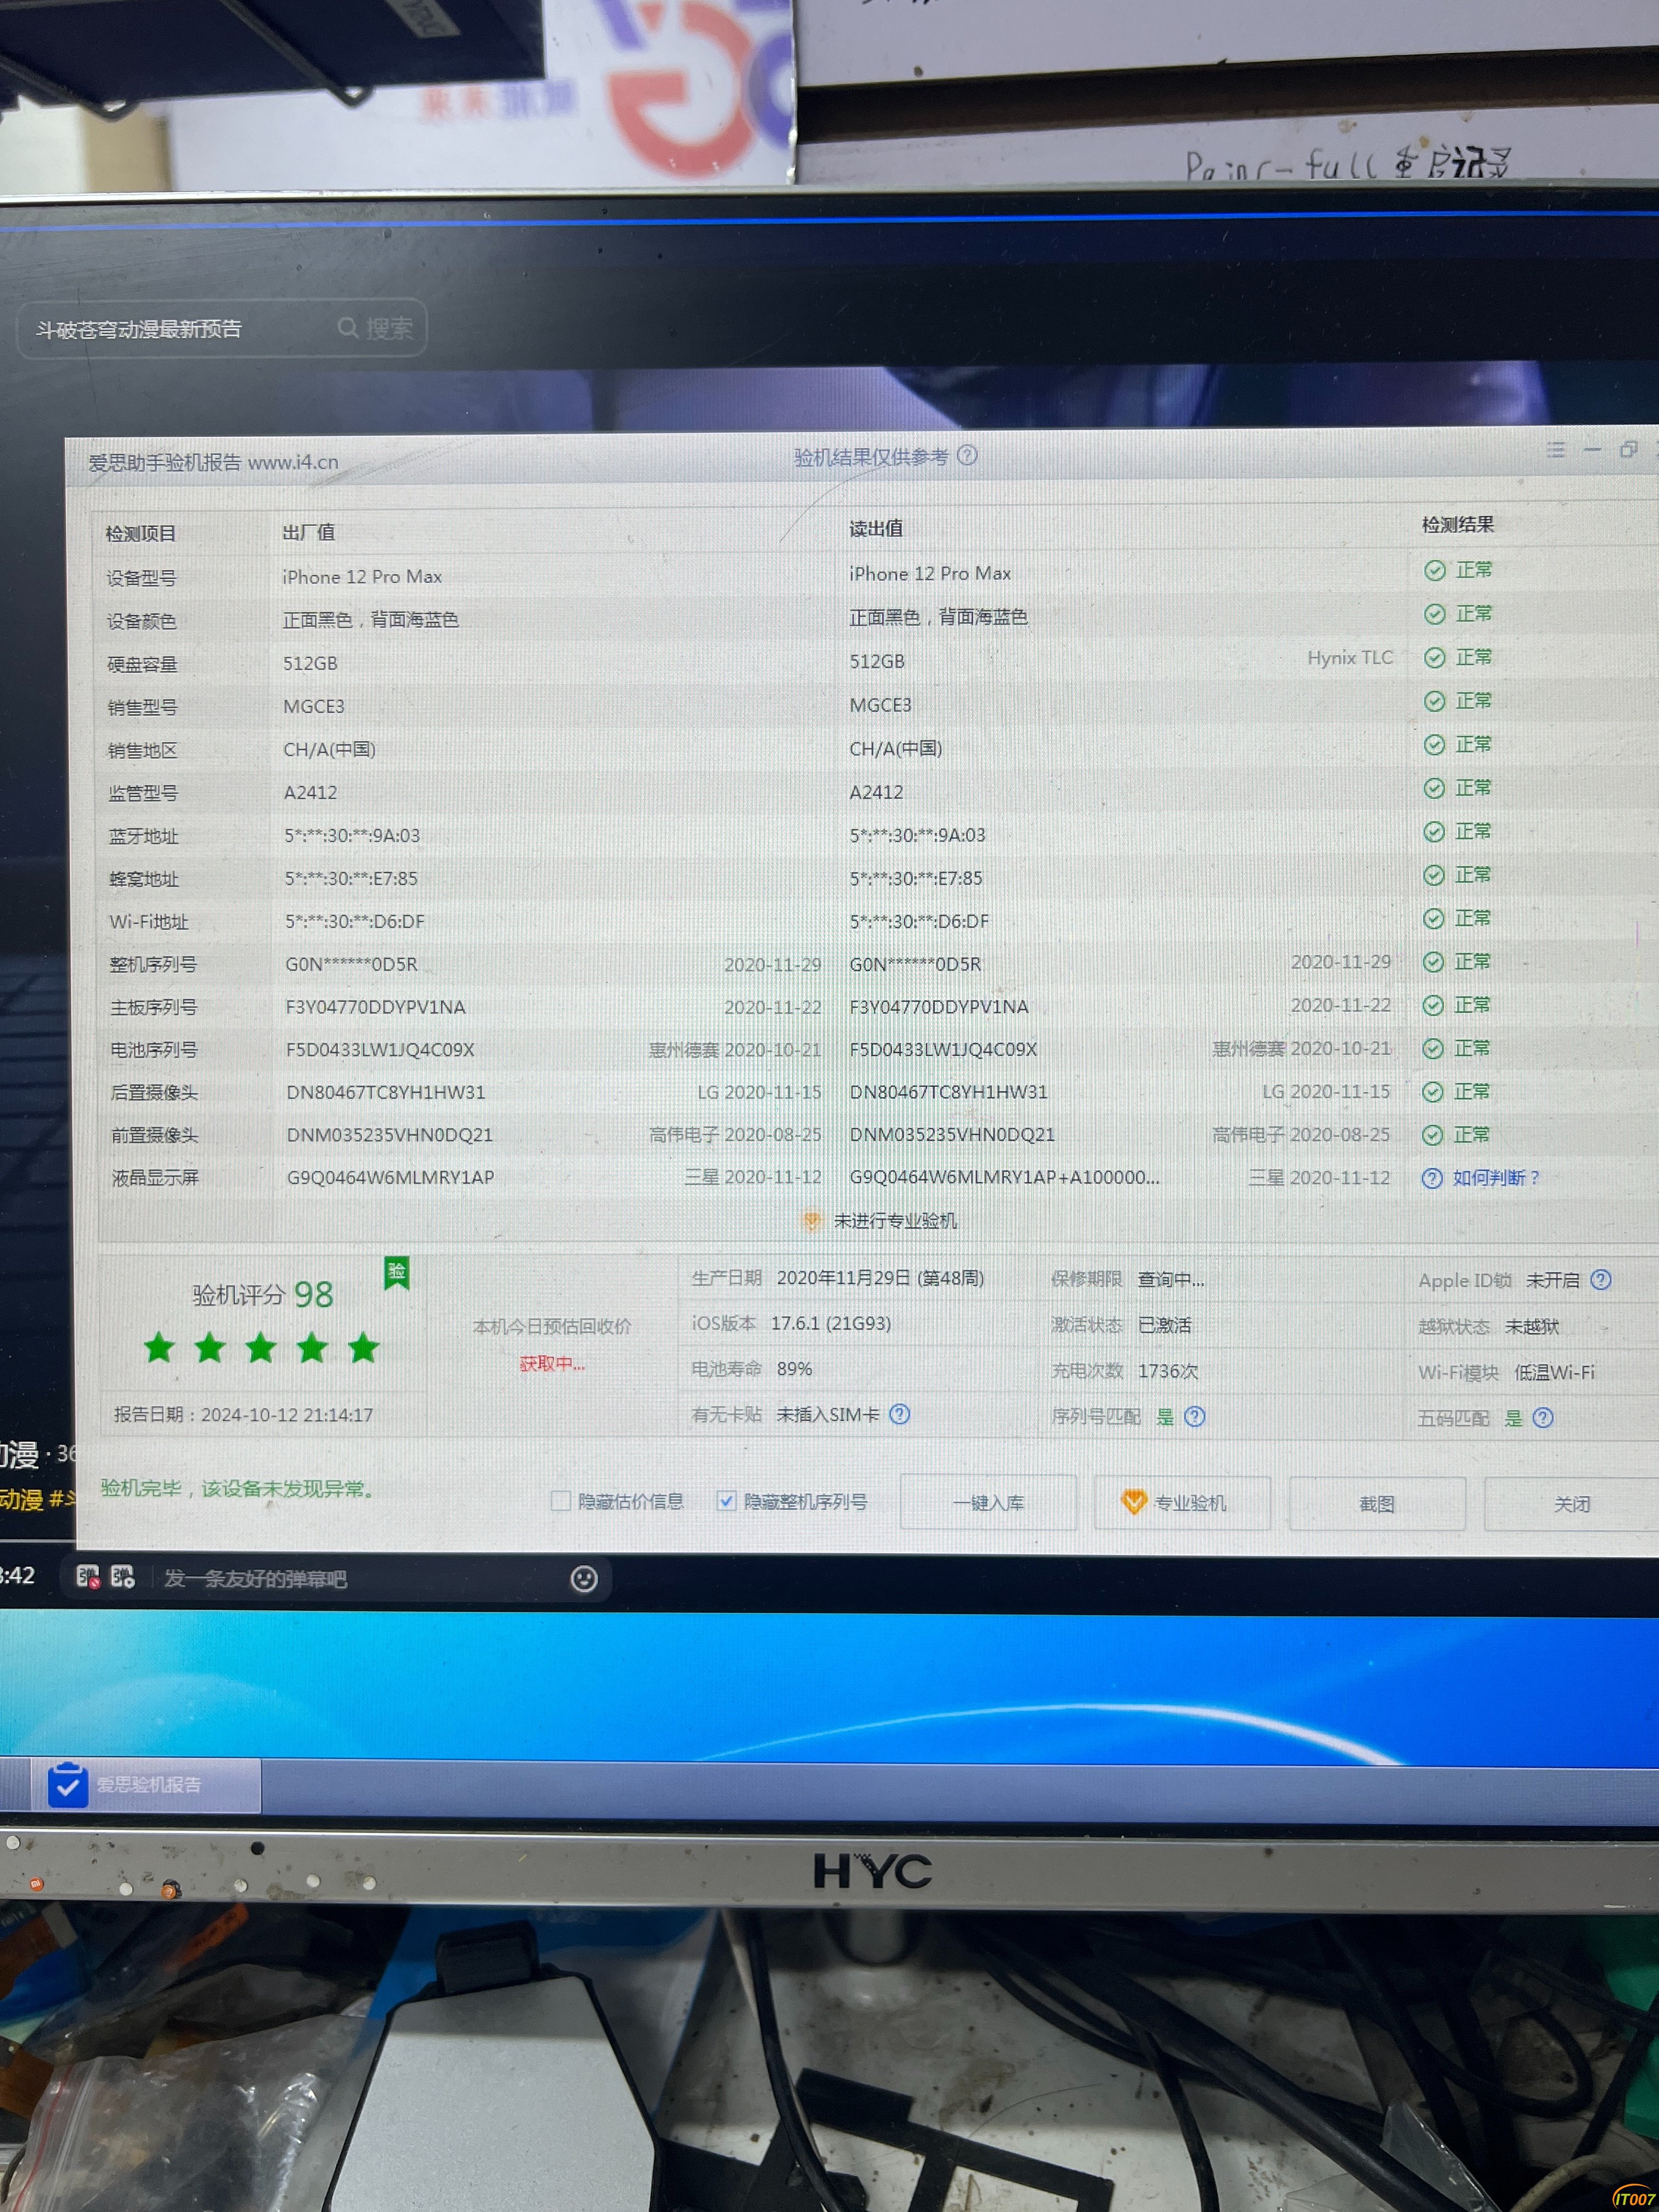Image resolution: width=1659 pixels, height=2212 pixels.
Task: Uncheck 隐藏整机序列号 checkbox
Action: [x=727, y=1501]
